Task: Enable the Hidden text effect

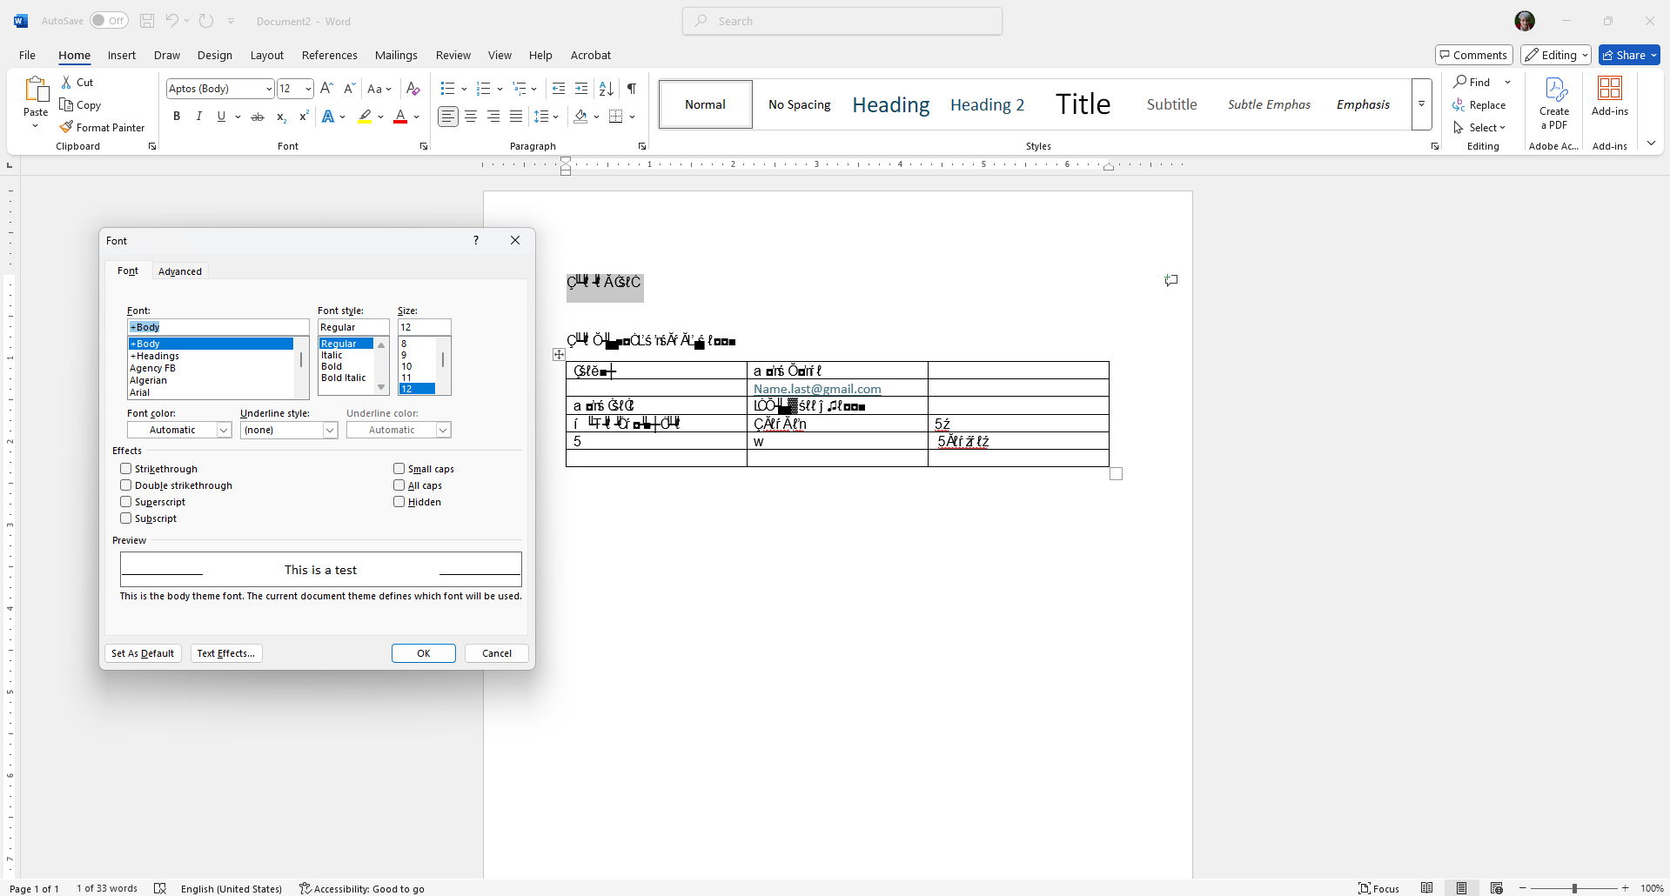Action: [x=398, y=501]
